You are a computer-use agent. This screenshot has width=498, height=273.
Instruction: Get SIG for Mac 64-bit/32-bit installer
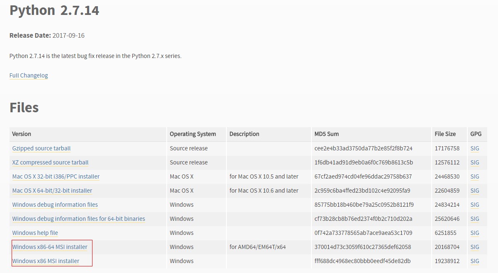(x=475, y=191)
